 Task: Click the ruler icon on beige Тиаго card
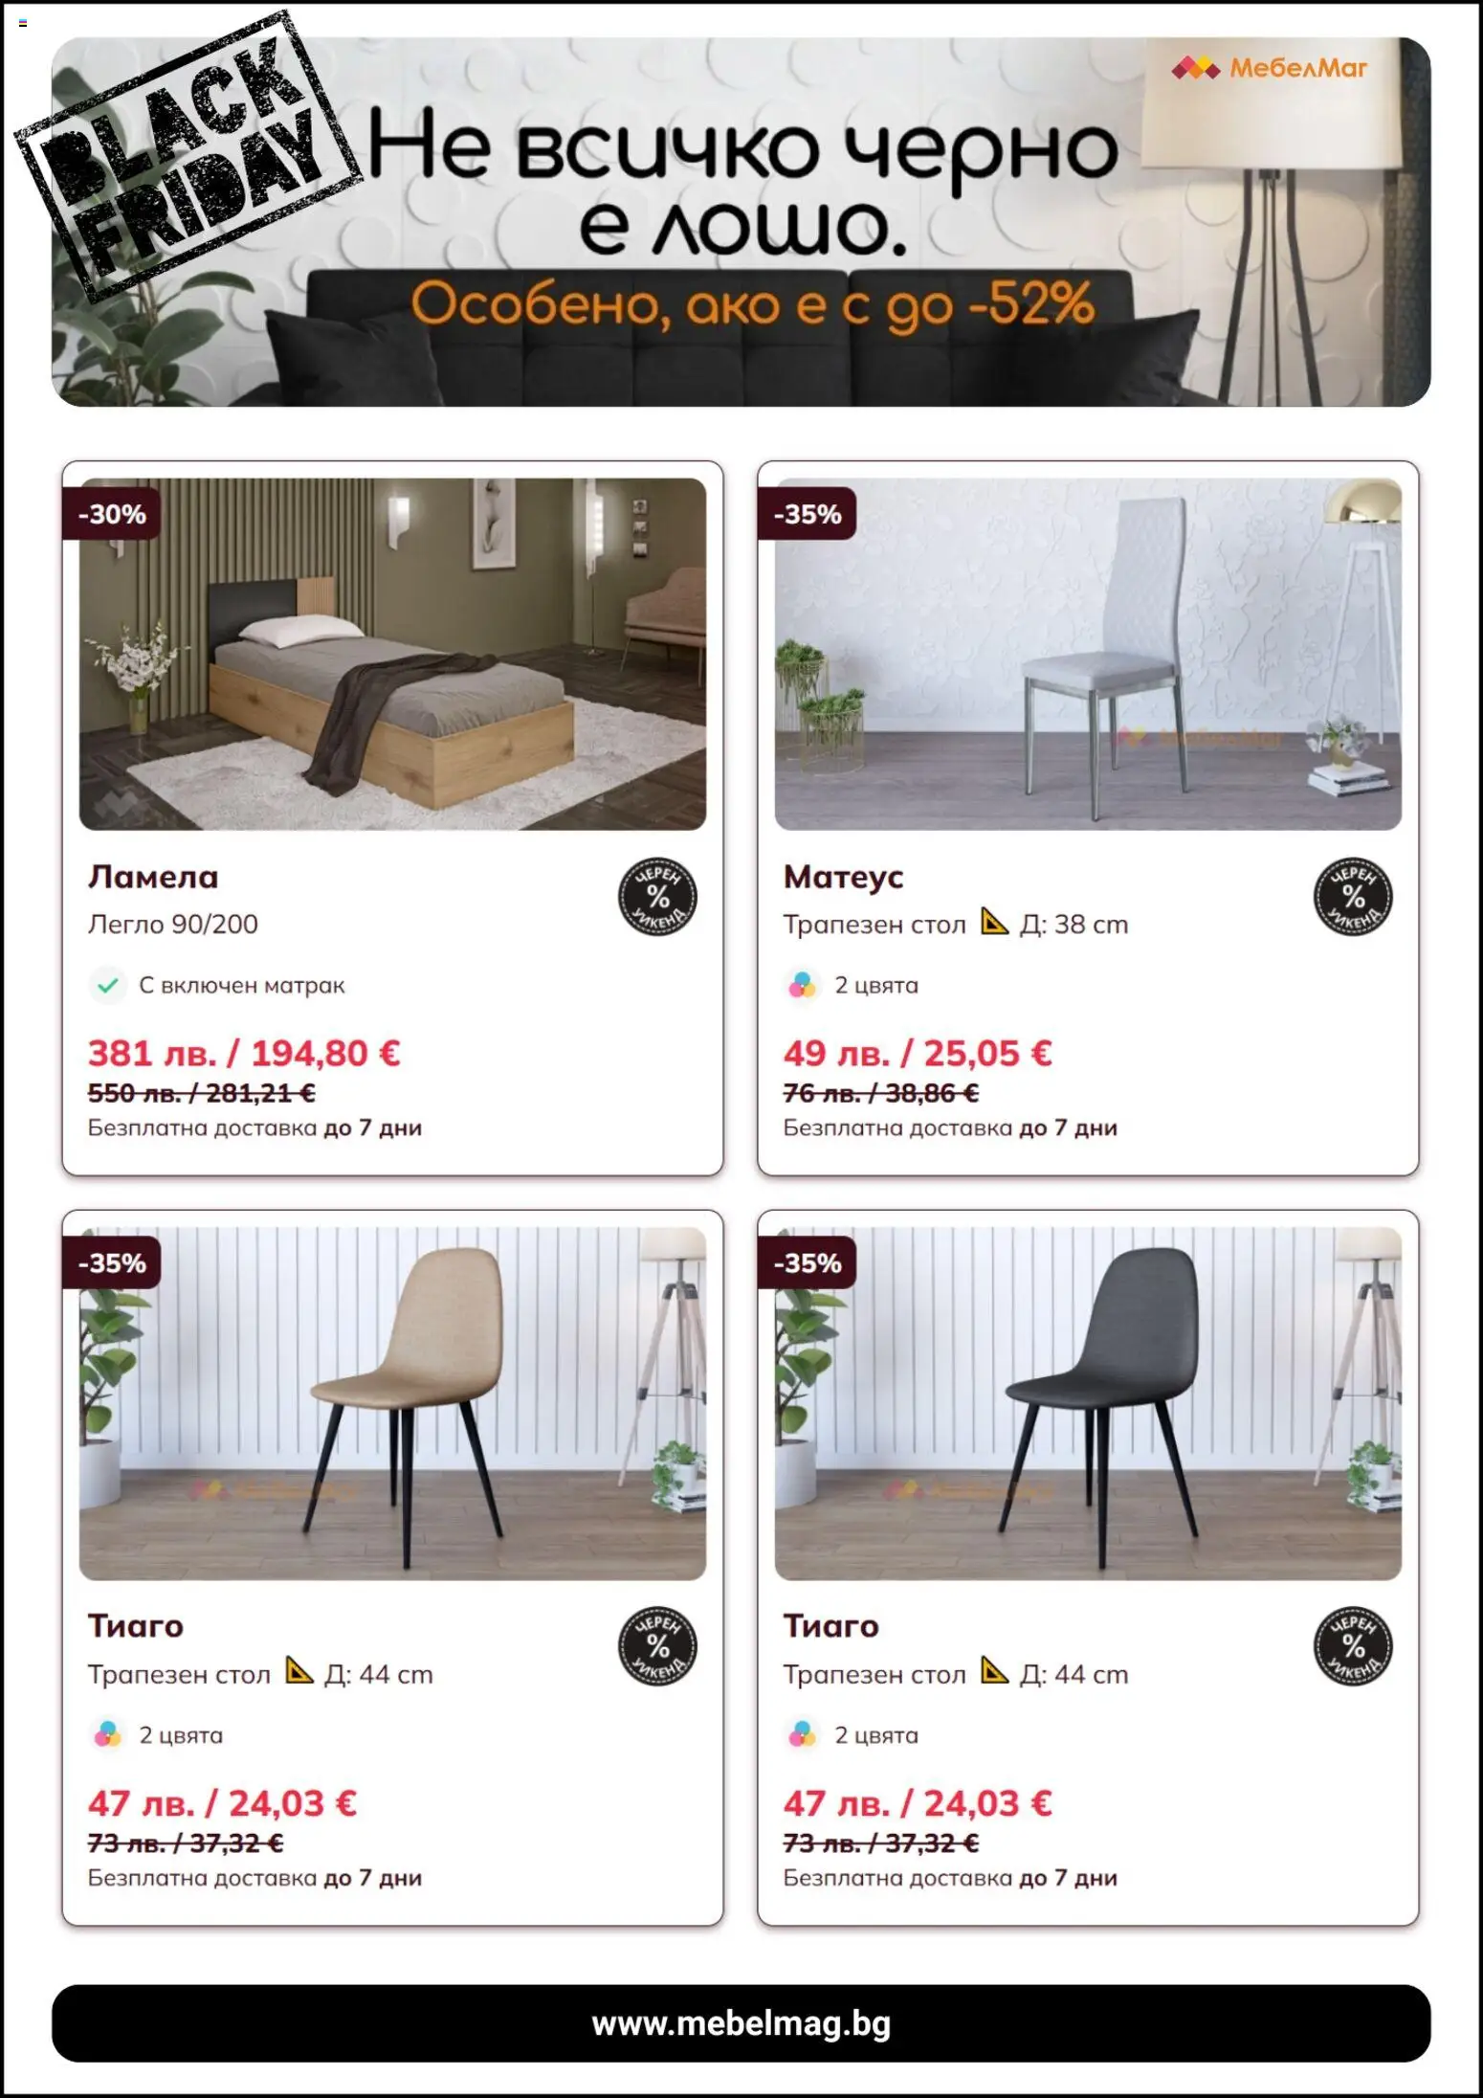coord(299,1671)
